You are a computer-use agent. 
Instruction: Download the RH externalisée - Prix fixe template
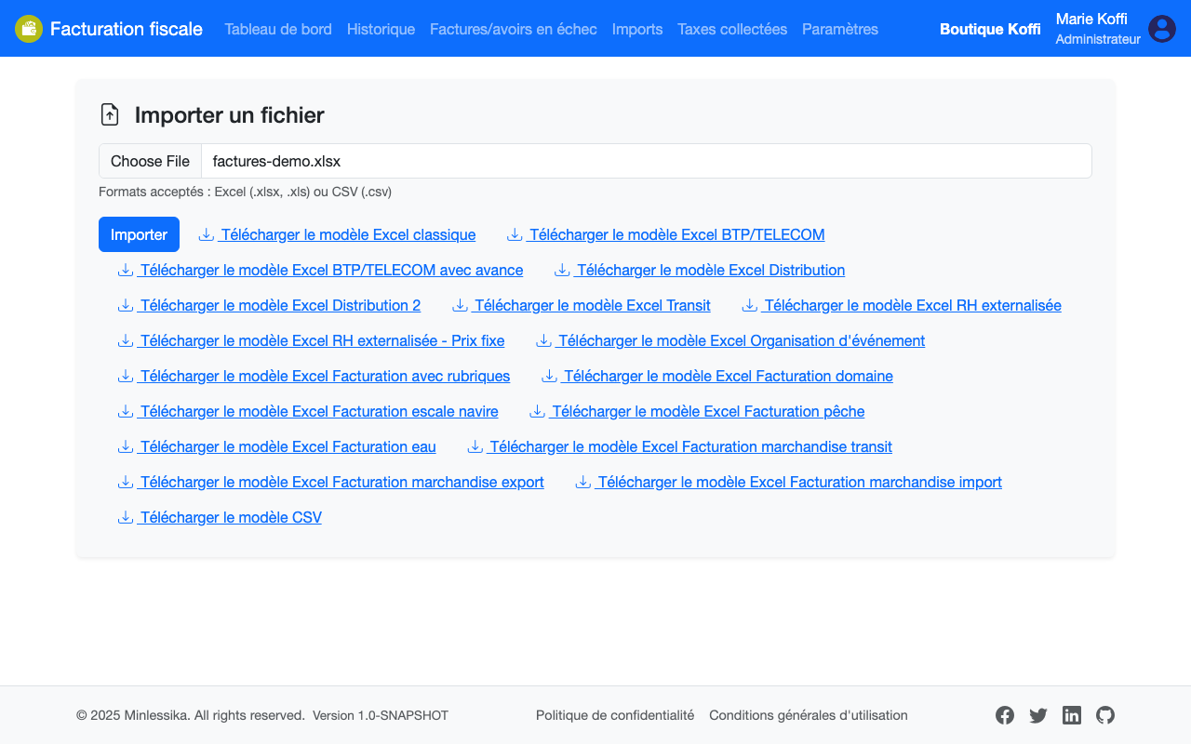[x=311, y=340]
